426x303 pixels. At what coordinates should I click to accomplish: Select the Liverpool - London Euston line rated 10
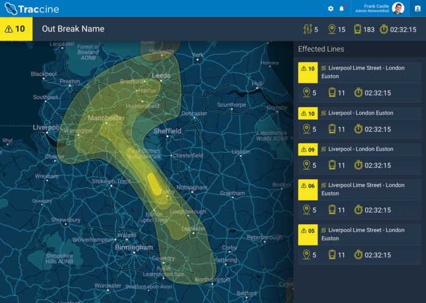(x=359, y=123)
